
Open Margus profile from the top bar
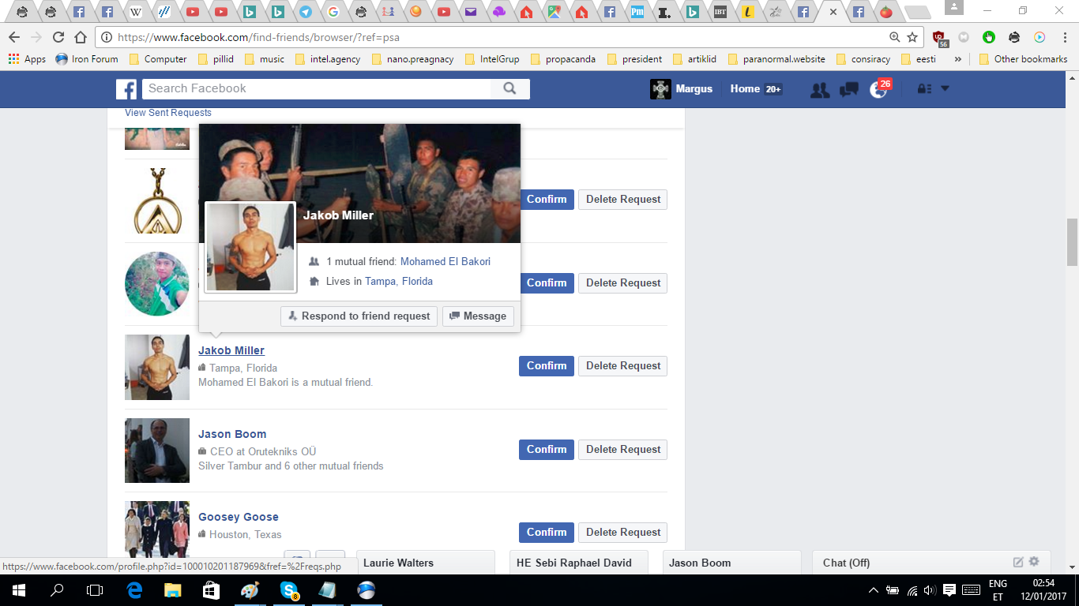[x=681, y=89]
